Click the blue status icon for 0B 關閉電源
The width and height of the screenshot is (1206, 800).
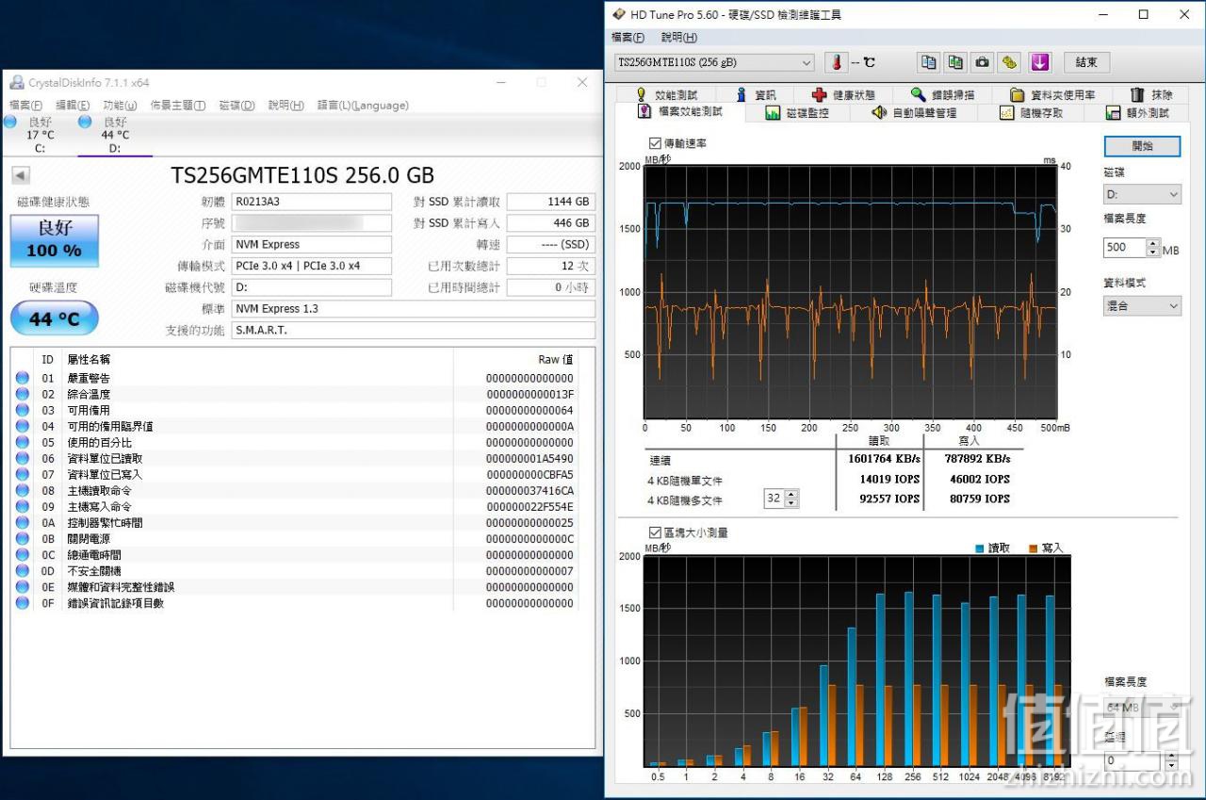(x=23, y=539)
